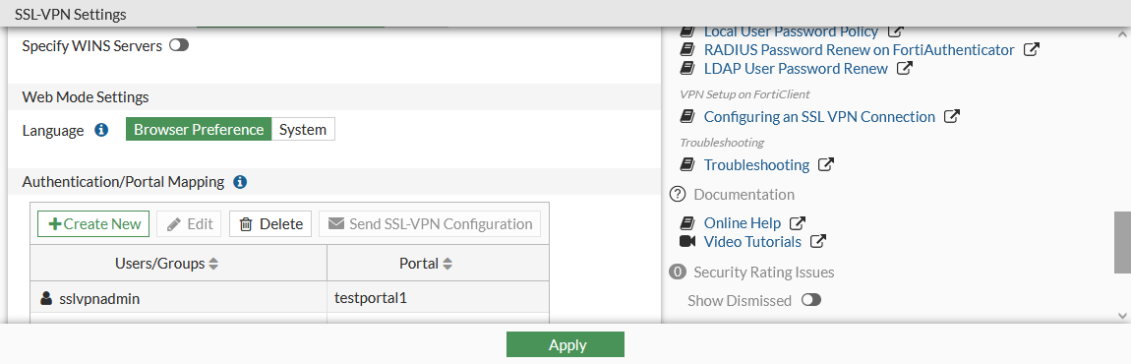Select the sslvpnadmin row
Screen dimensions: 1131x364
(289, 297)
